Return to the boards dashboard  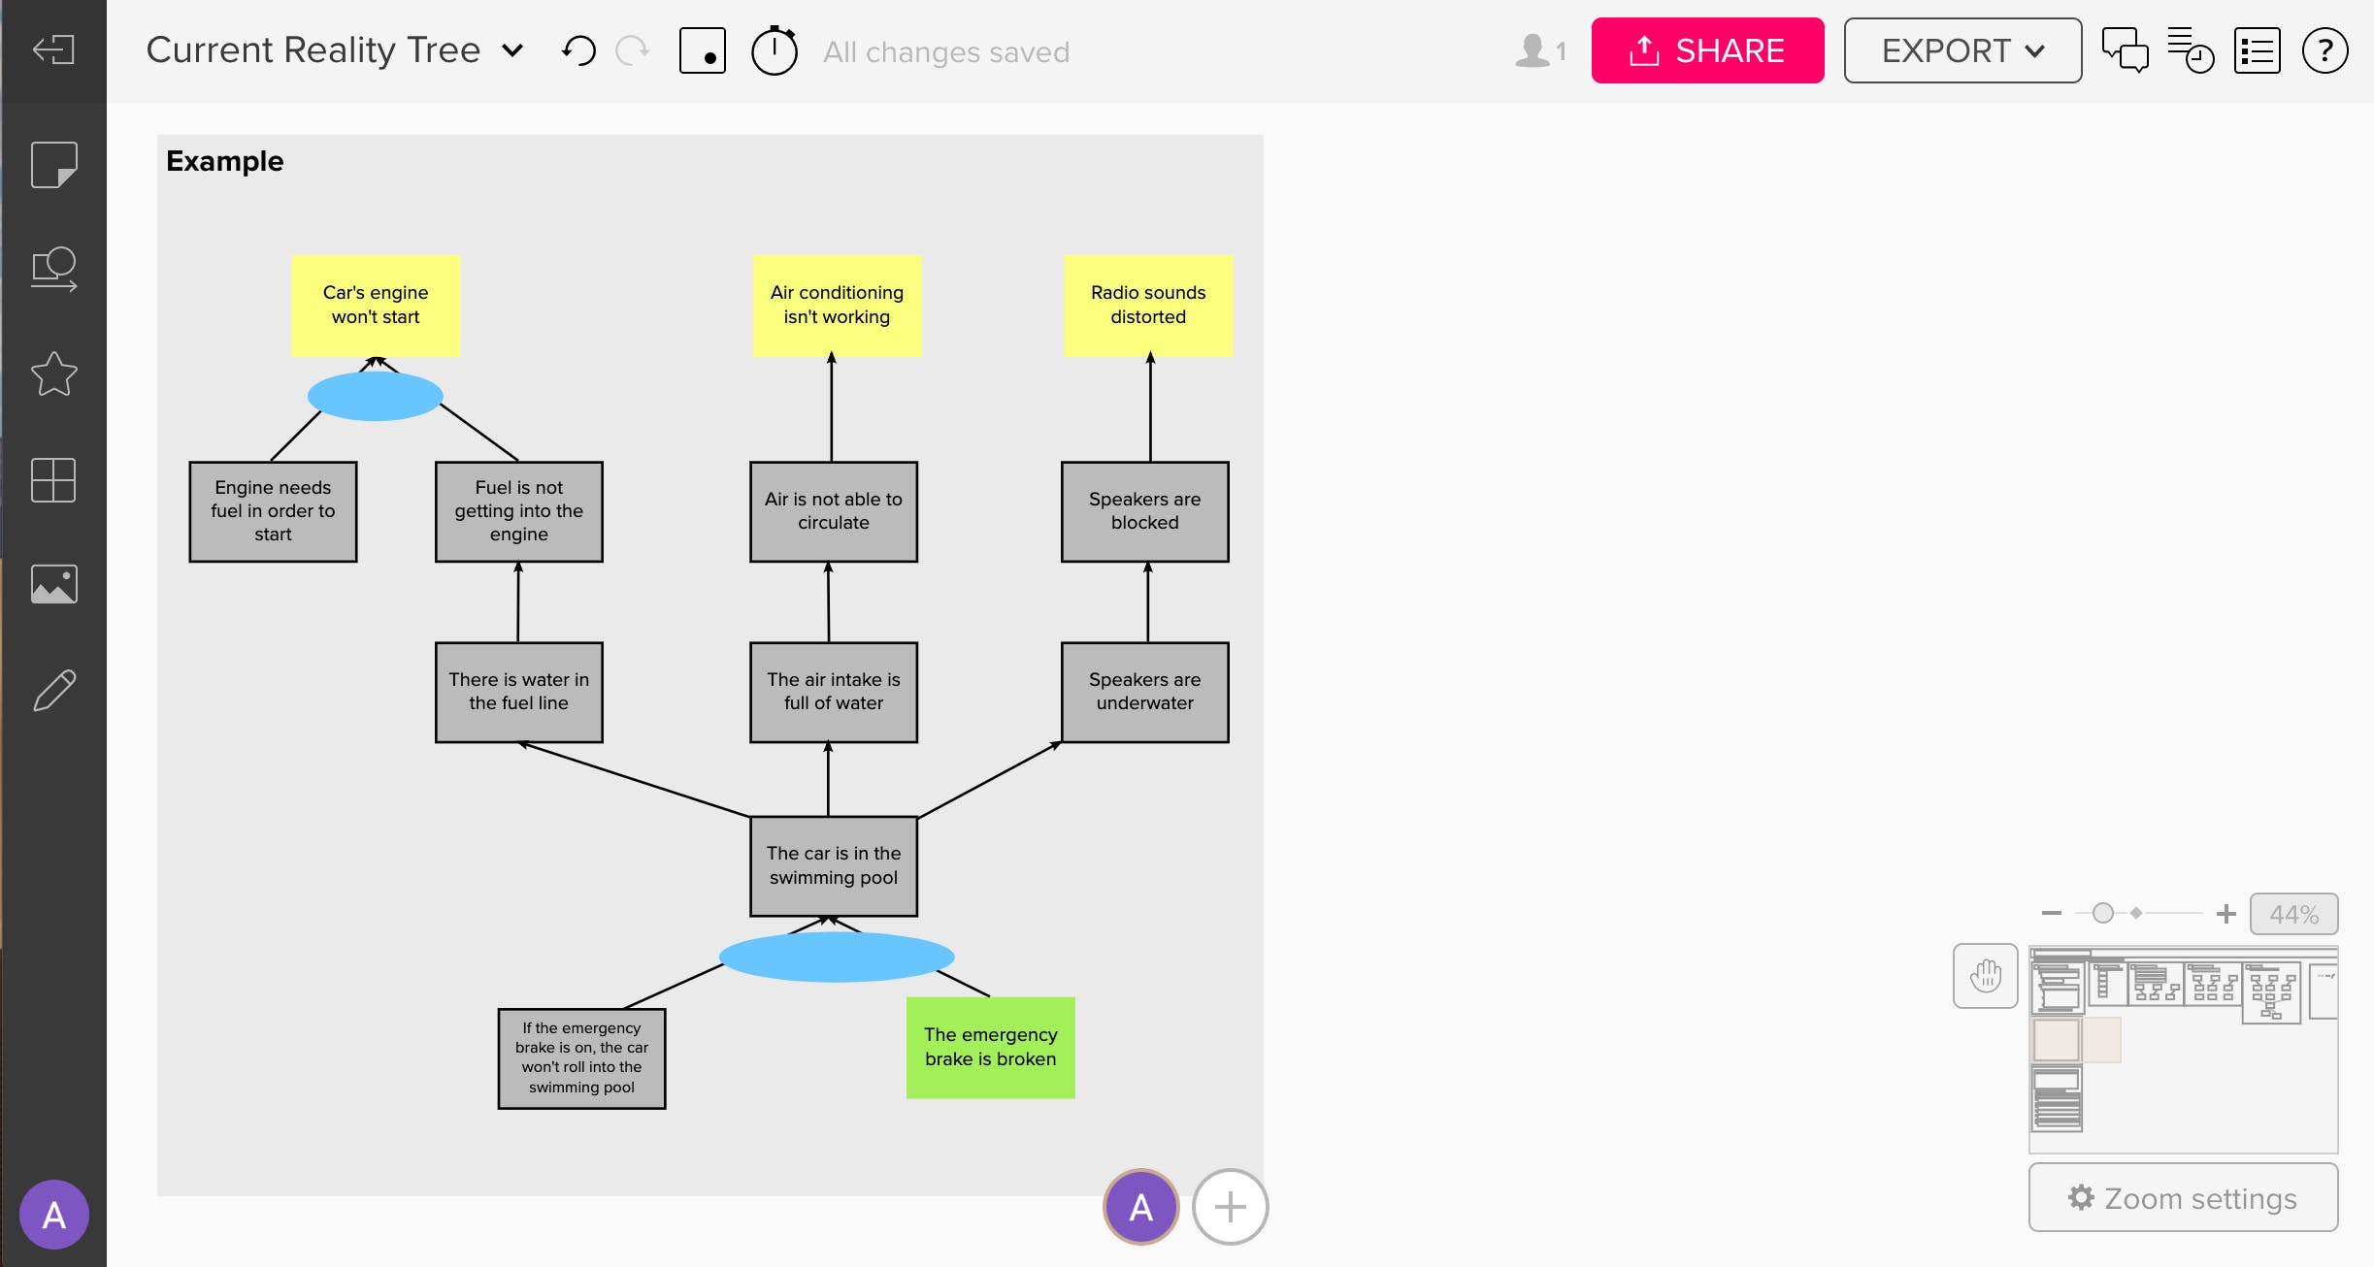(x=54, y=49)
